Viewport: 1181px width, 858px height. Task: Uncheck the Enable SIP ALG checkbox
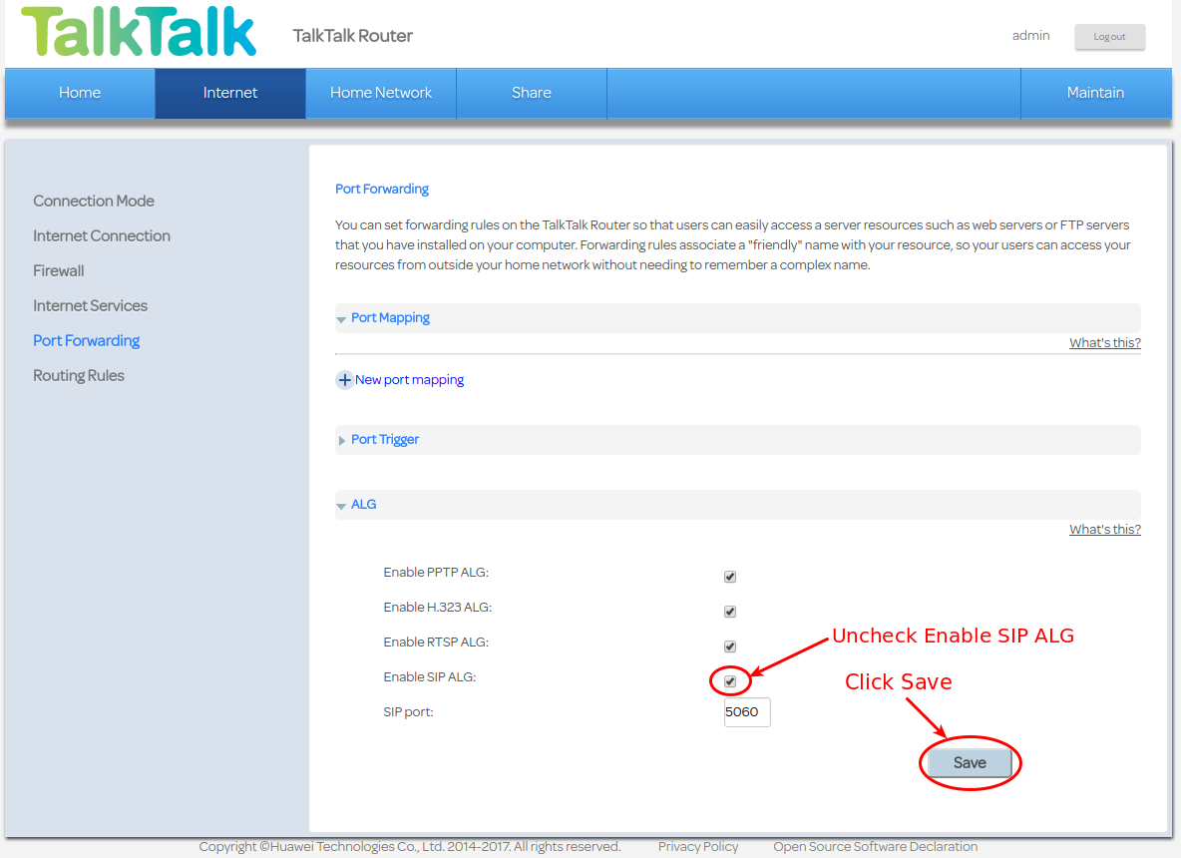pyautogui.click(x=730, y=681)
